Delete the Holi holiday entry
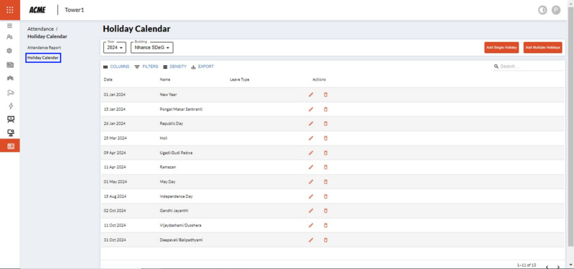574x269 pixels. tap(326, 138)
